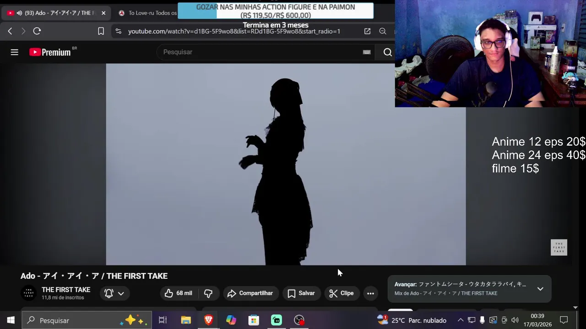
Task: Click the Clipe button
Action: [x=342, y=293]
